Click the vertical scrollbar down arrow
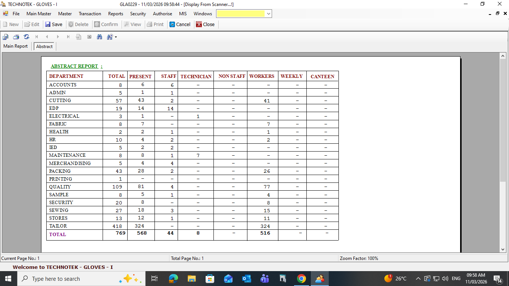This screenshot has width=509, height=286. coord(503,250)
